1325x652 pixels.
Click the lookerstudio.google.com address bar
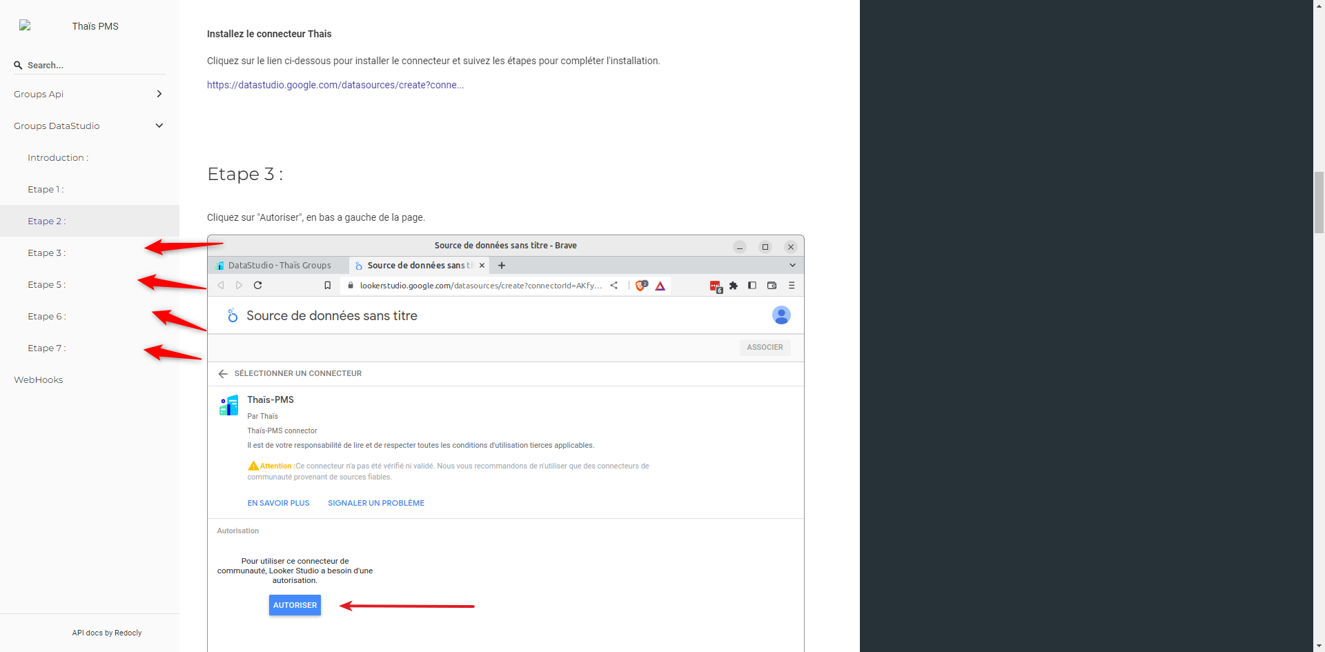tap(480, 285)
